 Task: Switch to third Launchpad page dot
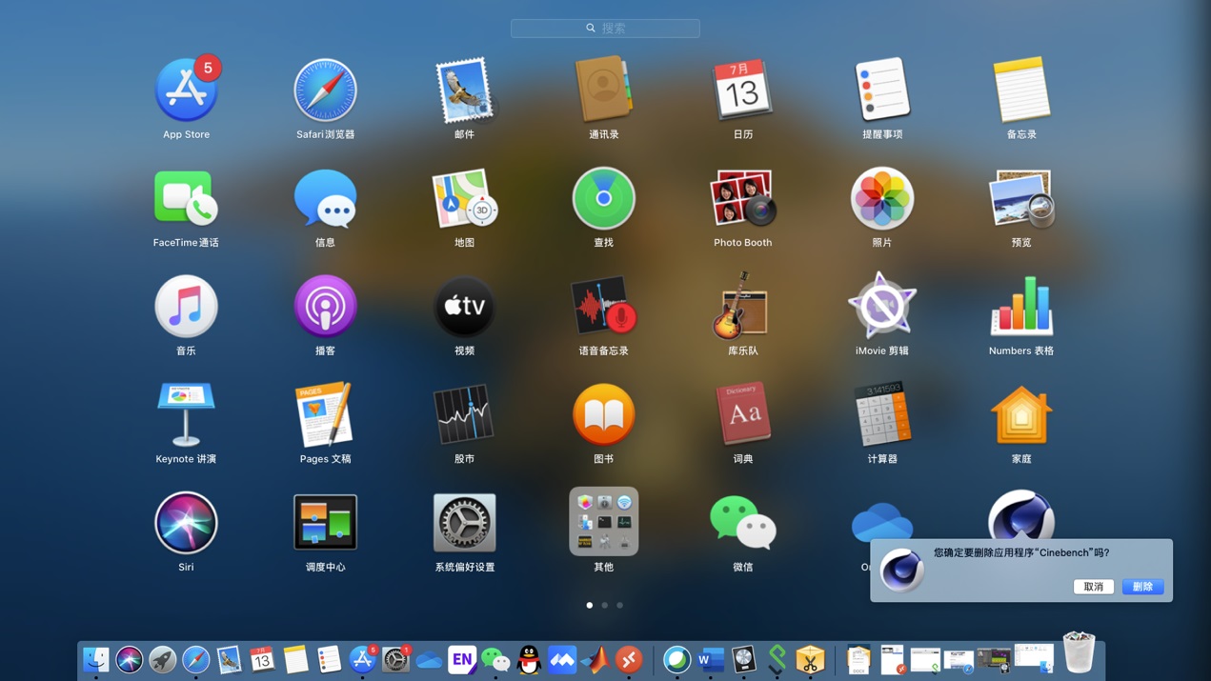(620, 605)
